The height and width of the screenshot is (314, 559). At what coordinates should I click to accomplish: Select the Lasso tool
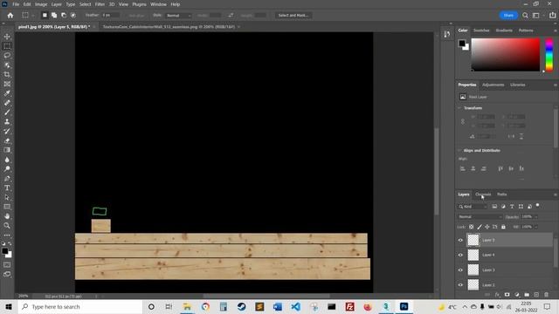coord(7,56)
